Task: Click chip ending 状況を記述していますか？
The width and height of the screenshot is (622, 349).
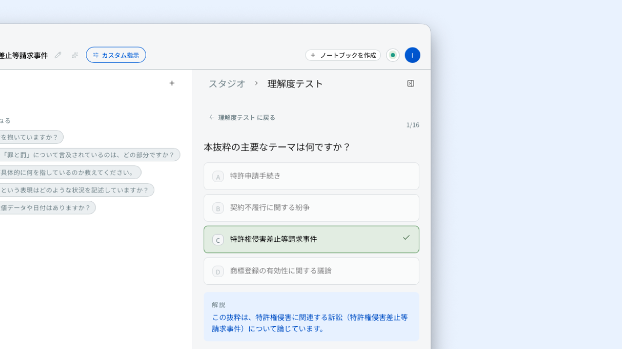Action: pyautogui.click(x=76, y=190)
